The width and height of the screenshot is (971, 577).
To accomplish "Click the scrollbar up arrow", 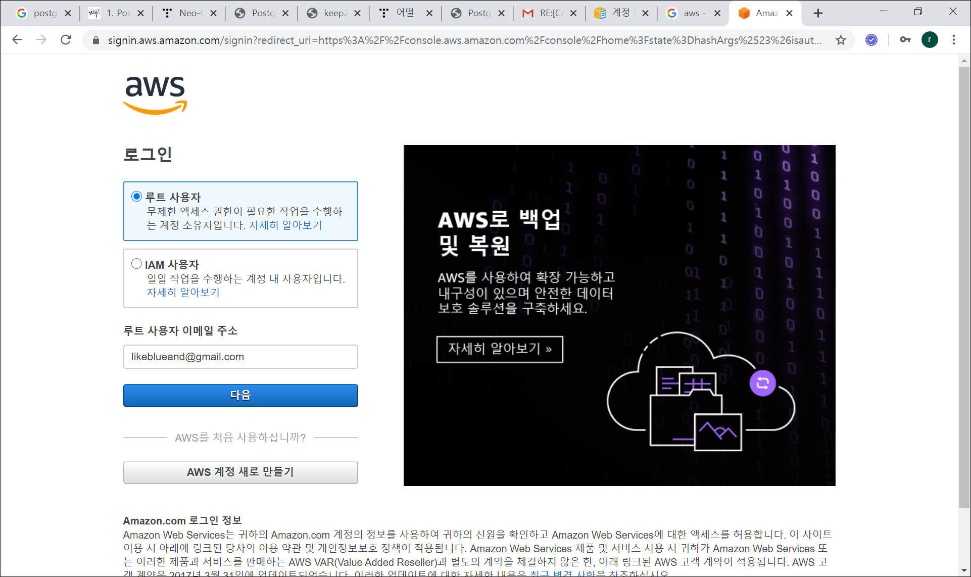I will (x=964, y=61).
